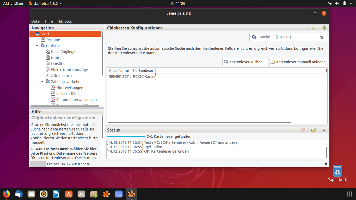
Task: Sort by the Kartenleser column header
Action: 143,71
